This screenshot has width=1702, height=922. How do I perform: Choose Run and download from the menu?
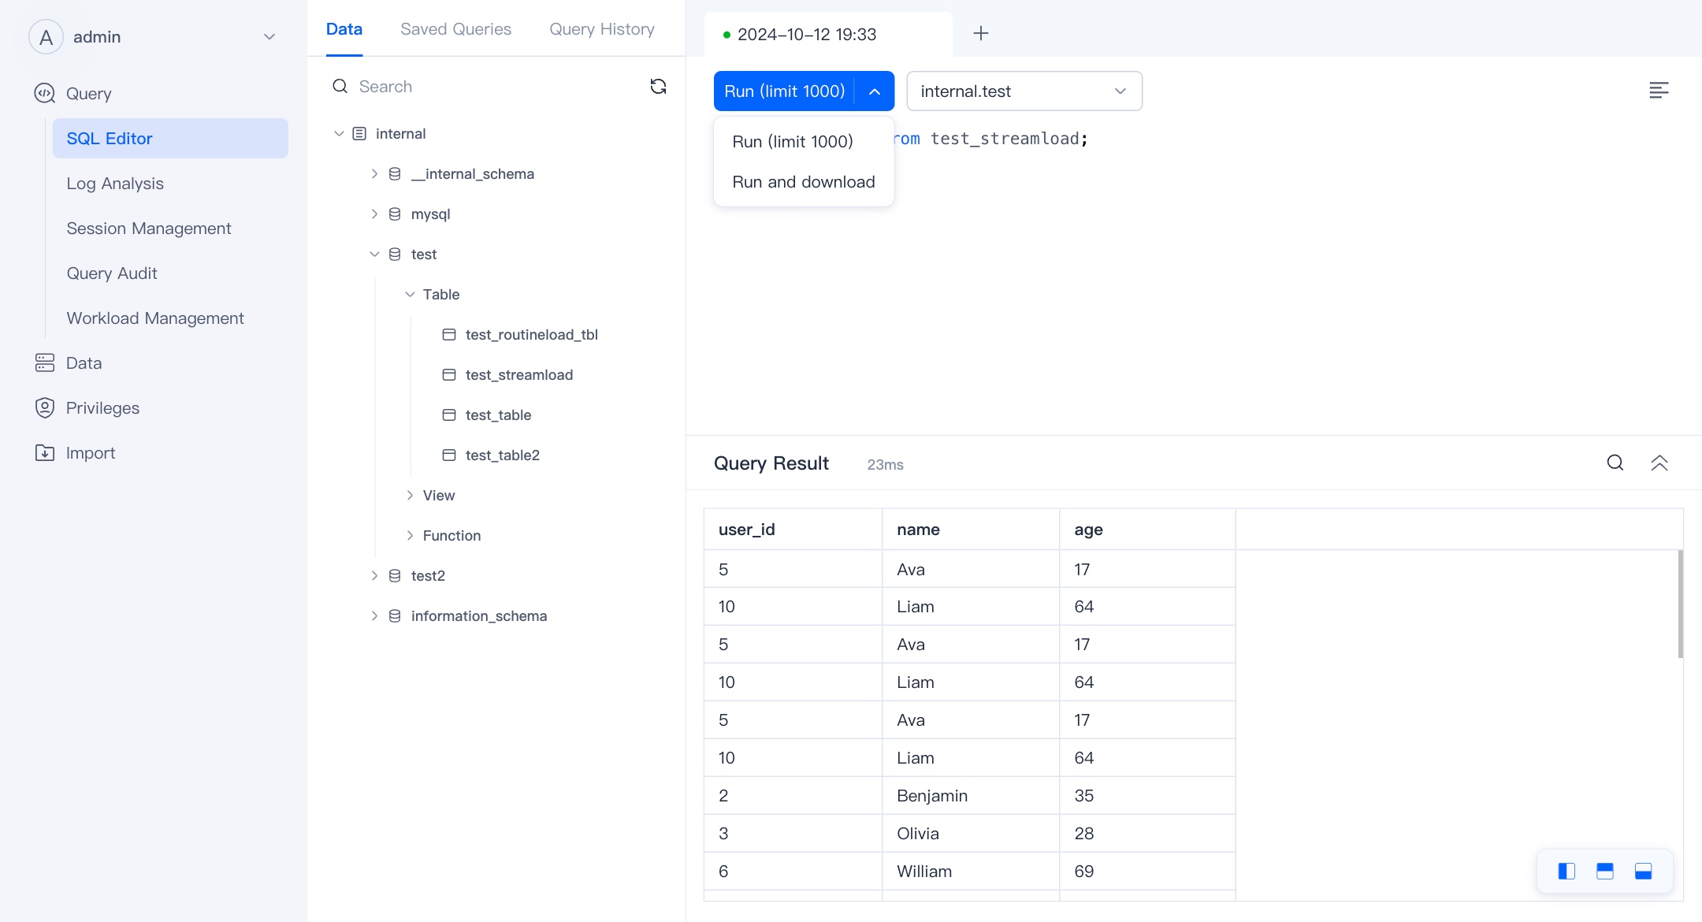point(803,182)
